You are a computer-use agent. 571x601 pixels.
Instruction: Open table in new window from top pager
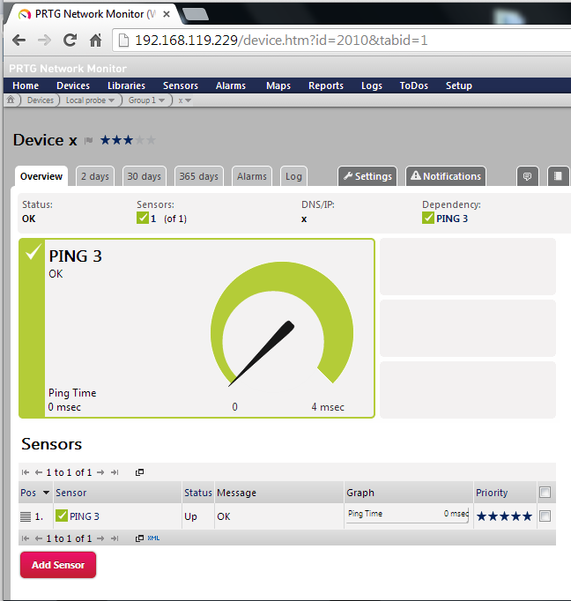click(x=139, y=472)
